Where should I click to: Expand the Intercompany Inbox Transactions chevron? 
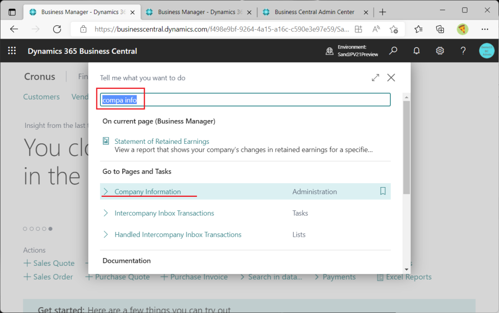click(106, 213)
